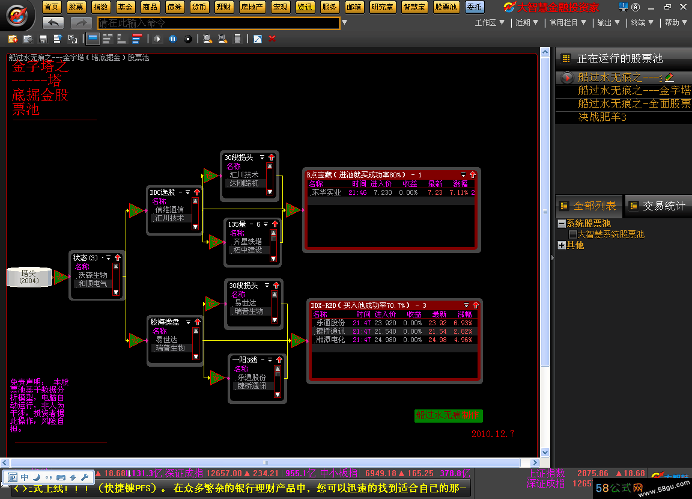The image size is (692, 499).
Task: Click the save floppy disk icon
Action: pyautogui.click(x=43, y=39)
